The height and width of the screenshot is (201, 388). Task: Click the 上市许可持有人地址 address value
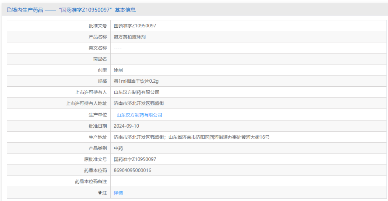139,104
